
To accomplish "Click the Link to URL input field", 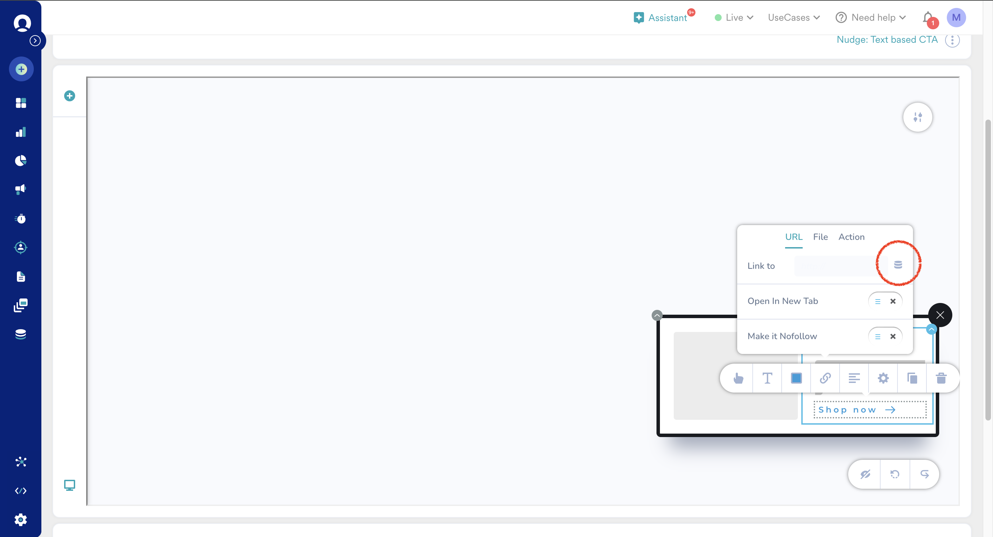I will point(836,266).
